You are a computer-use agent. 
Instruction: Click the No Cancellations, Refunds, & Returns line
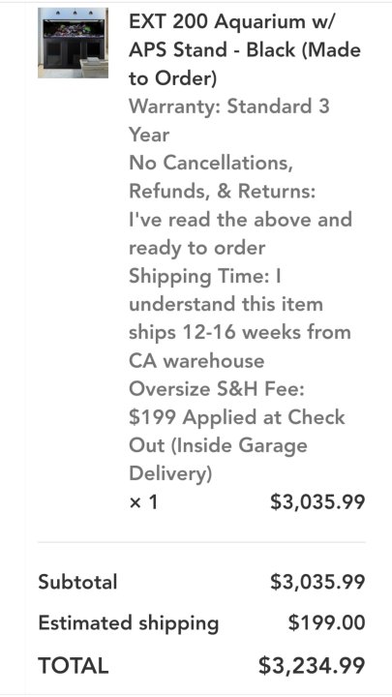coord(223,176)
